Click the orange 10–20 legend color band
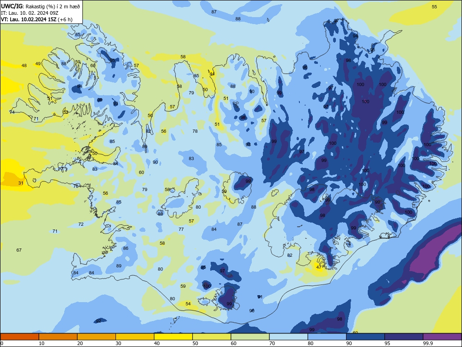Screen dimensions: 462x347 pyautogui.click(x=58, y=337)
